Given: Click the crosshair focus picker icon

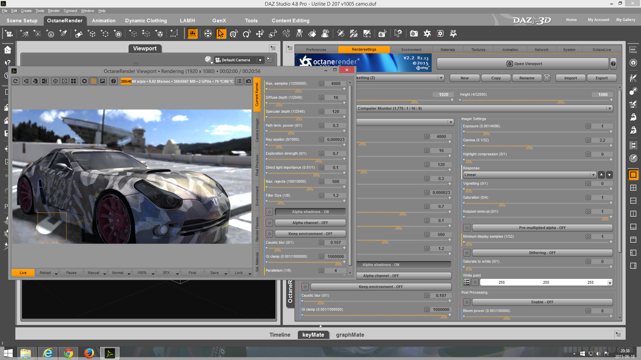Looking at the screenshot, I should pos(55,81).
